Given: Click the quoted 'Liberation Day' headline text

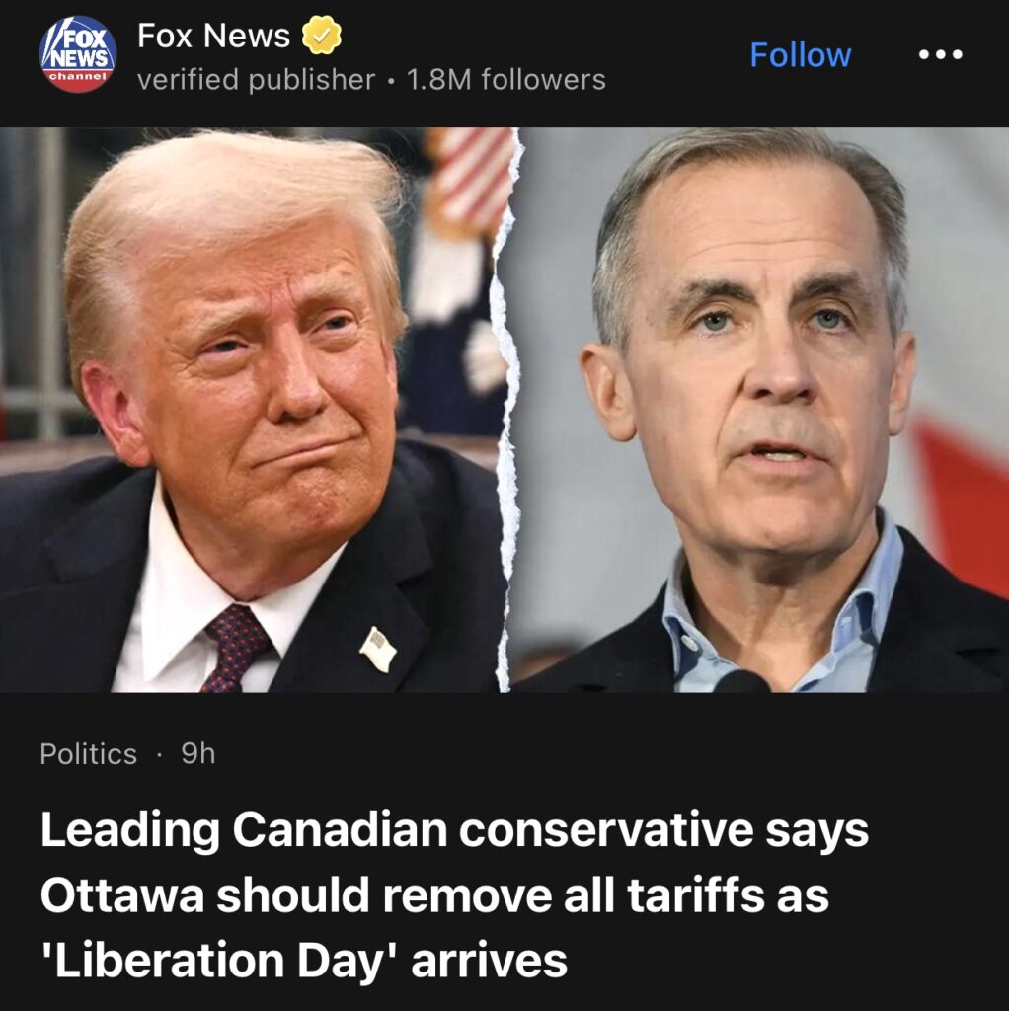Looking at the screenshot, I should tap(214, 962).
